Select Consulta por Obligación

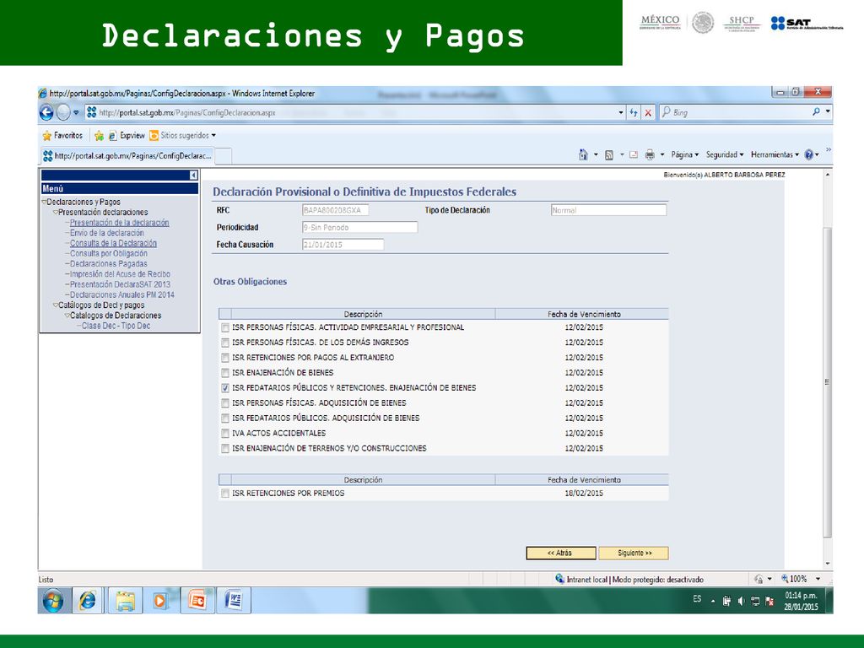(109, 253)
